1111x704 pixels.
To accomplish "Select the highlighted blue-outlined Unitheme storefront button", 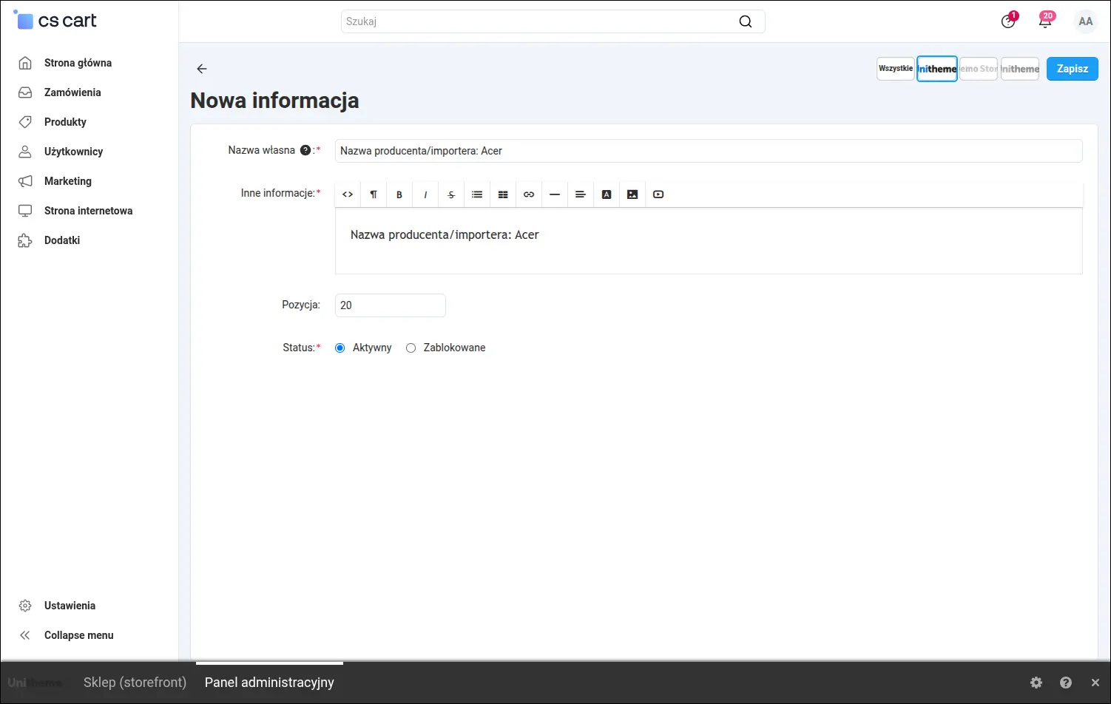I will coord(937,69).
